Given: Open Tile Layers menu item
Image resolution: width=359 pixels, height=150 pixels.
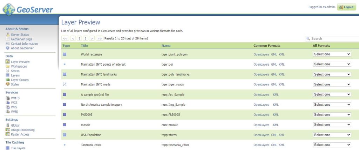Looking at the screenshot, I should point(18,148).
